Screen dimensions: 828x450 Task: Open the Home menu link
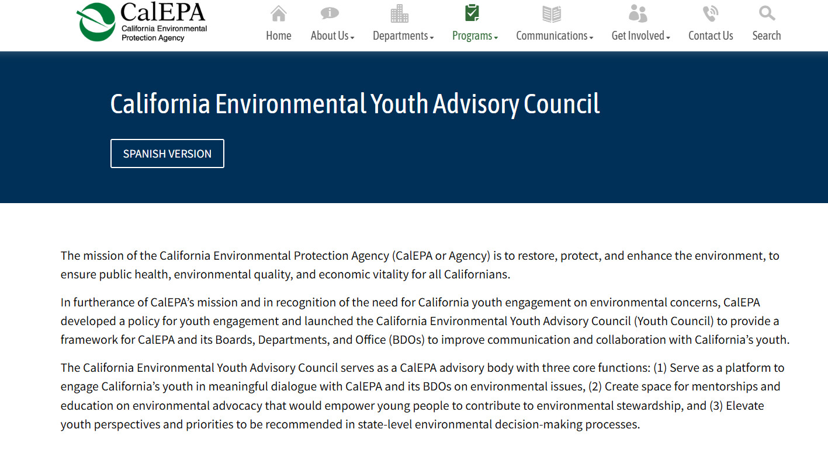(x=279, y=36)
